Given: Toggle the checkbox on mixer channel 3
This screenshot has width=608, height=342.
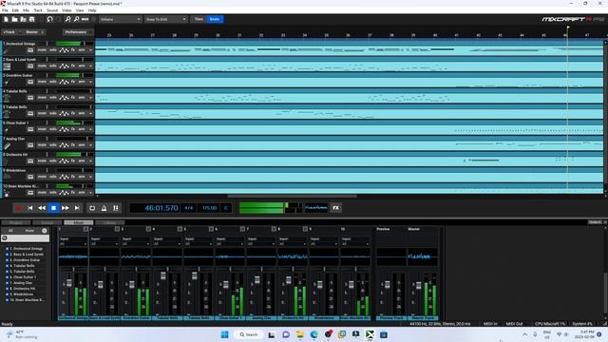Looking at the screenshot, I should (x=148, y=229).
